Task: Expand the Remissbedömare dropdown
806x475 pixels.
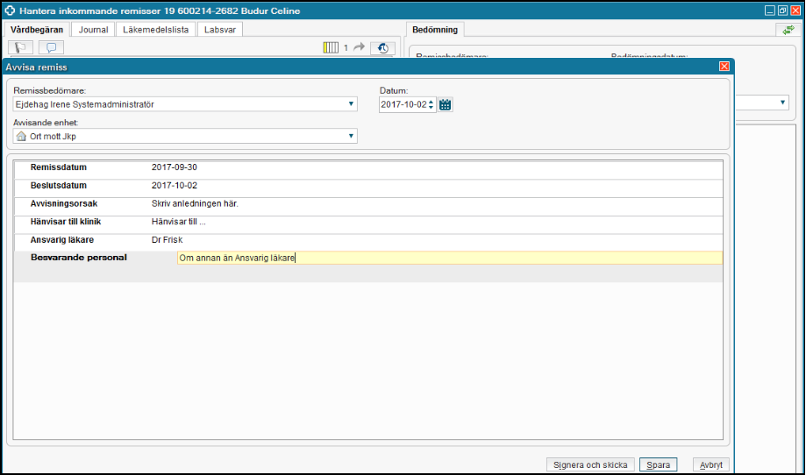Action: click(x=352, y=104)
